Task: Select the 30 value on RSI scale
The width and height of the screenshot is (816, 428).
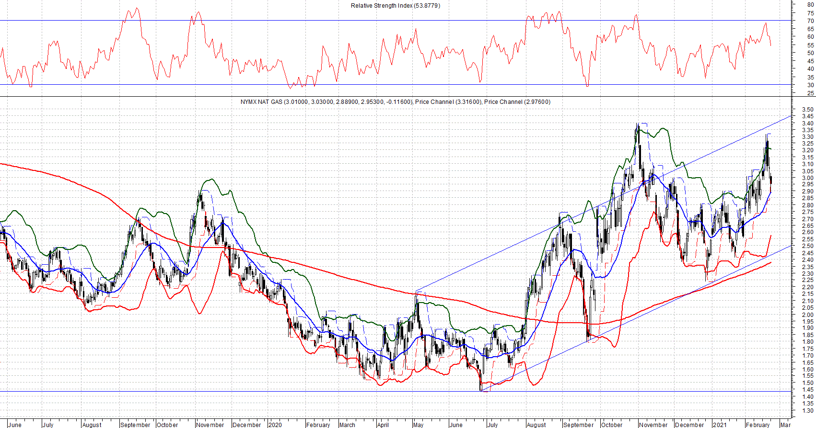Action: click(810, 85)
